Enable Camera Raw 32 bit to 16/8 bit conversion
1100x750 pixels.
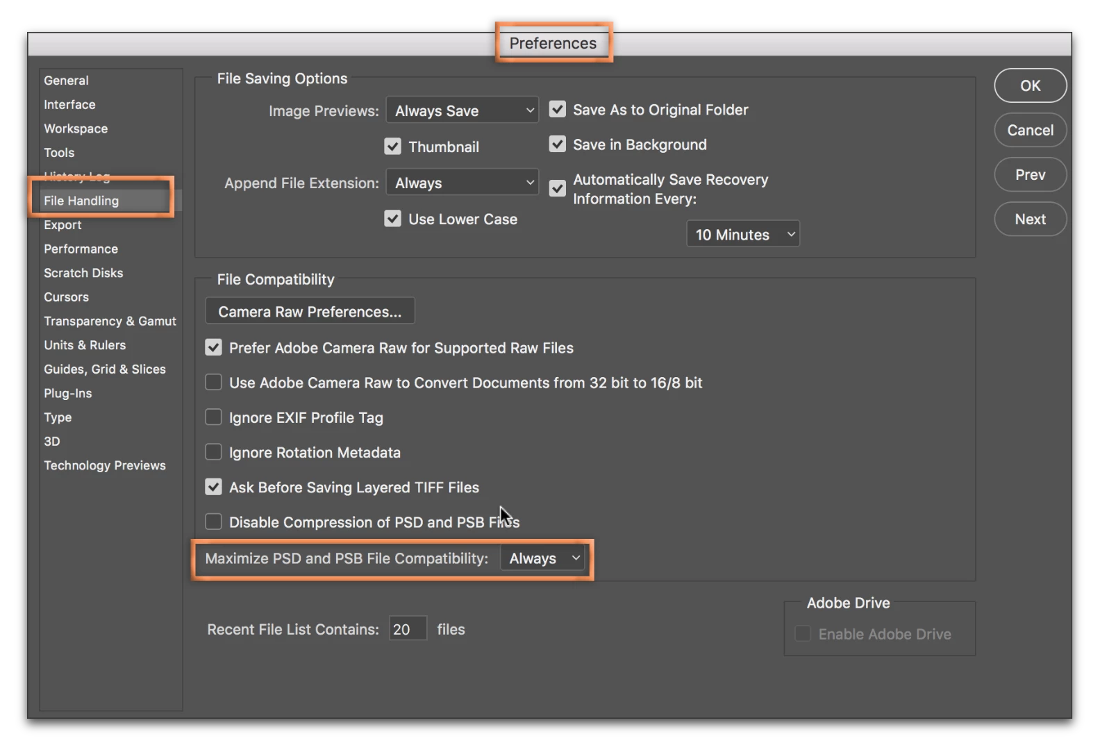pyautogui.click(x=214, y=382)
